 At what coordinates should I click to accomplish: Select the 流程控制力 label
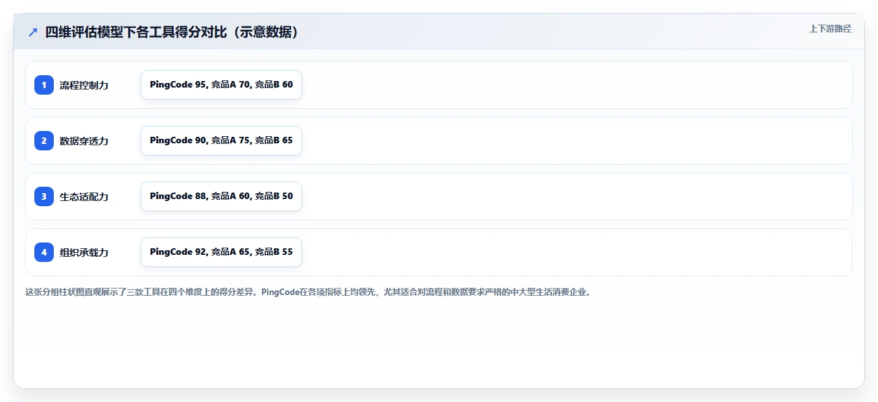[84, 85]
